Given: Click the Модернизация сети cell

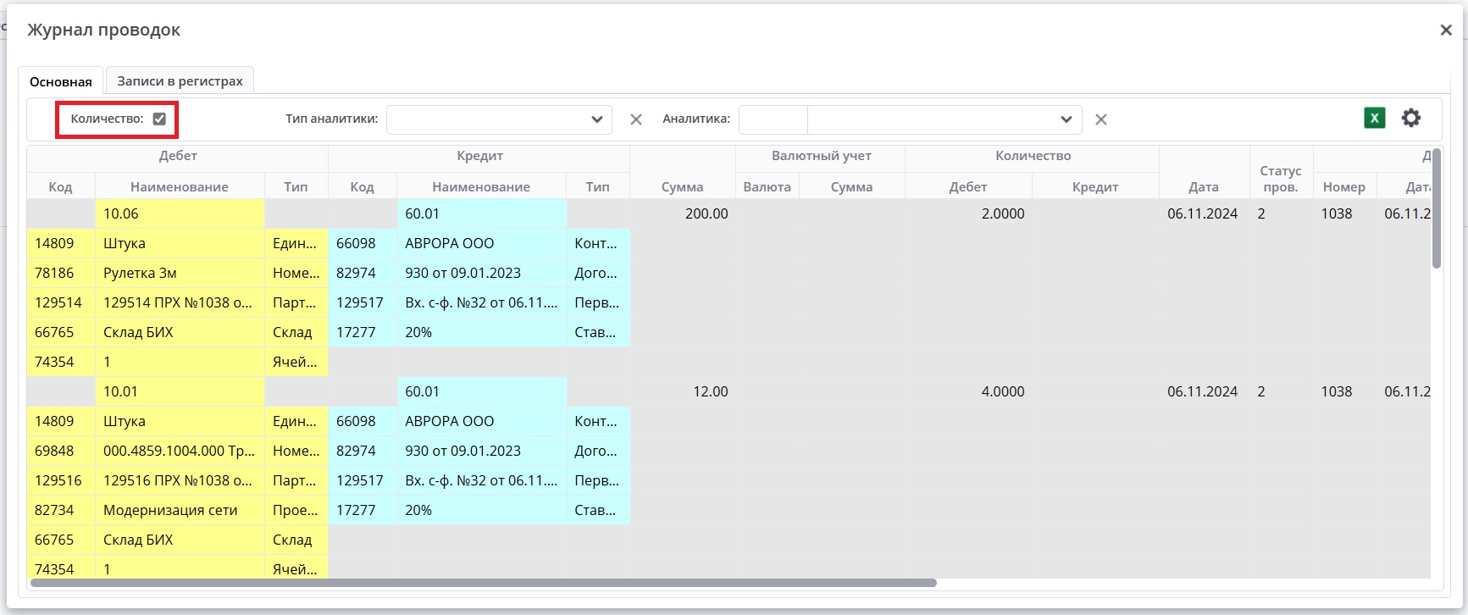Looking at the screenshot, I should click(x=180, y=510).
